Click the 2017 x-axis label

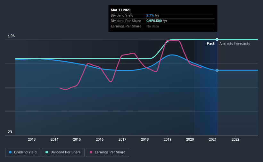[x=122, y=139]
